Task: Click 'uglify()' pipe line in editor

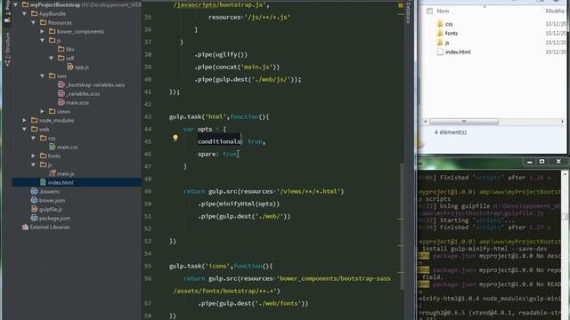Action: tap(221, 54)
